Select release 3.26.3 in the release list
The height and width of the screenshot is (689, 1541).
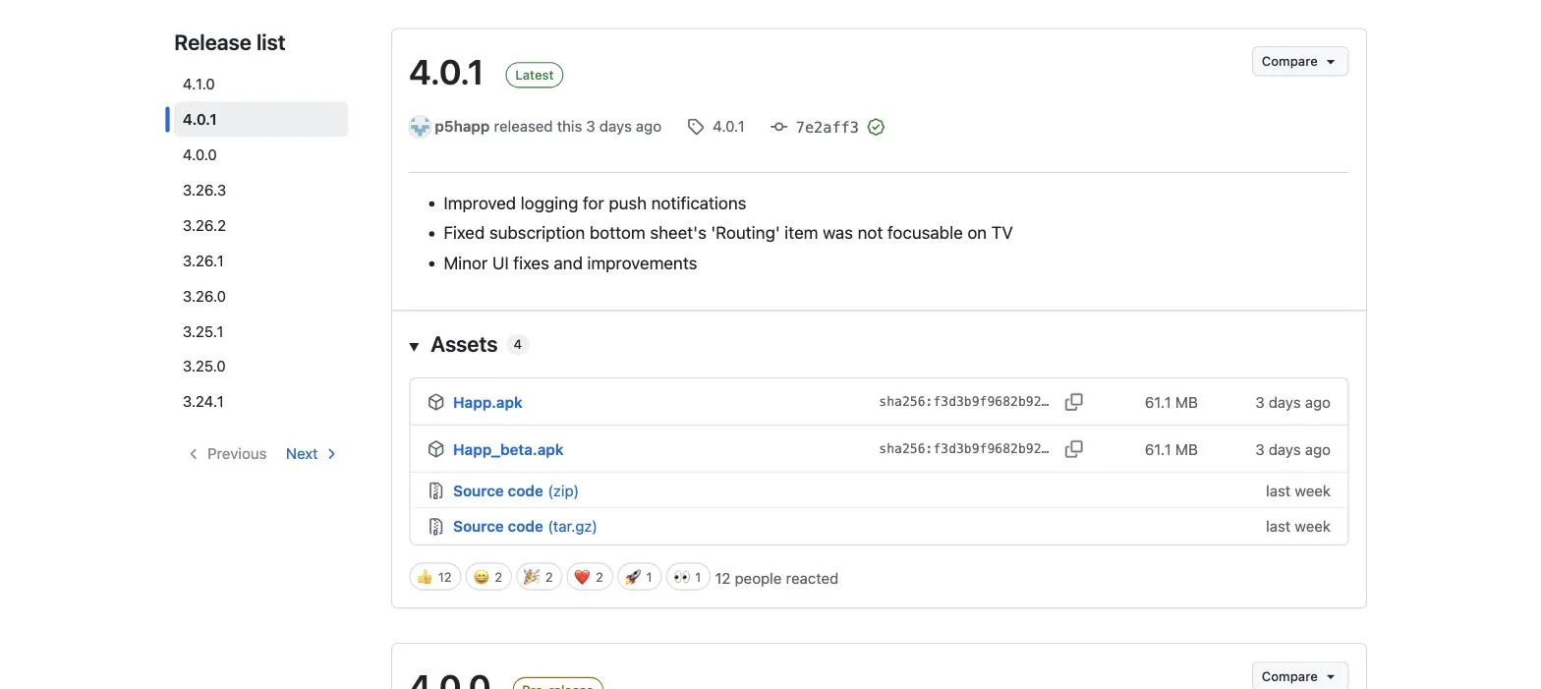point(260,190)
